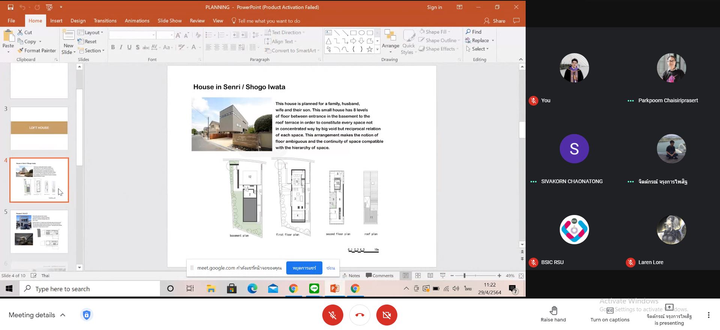
Task: Increase font size
Action: [178, 35]
